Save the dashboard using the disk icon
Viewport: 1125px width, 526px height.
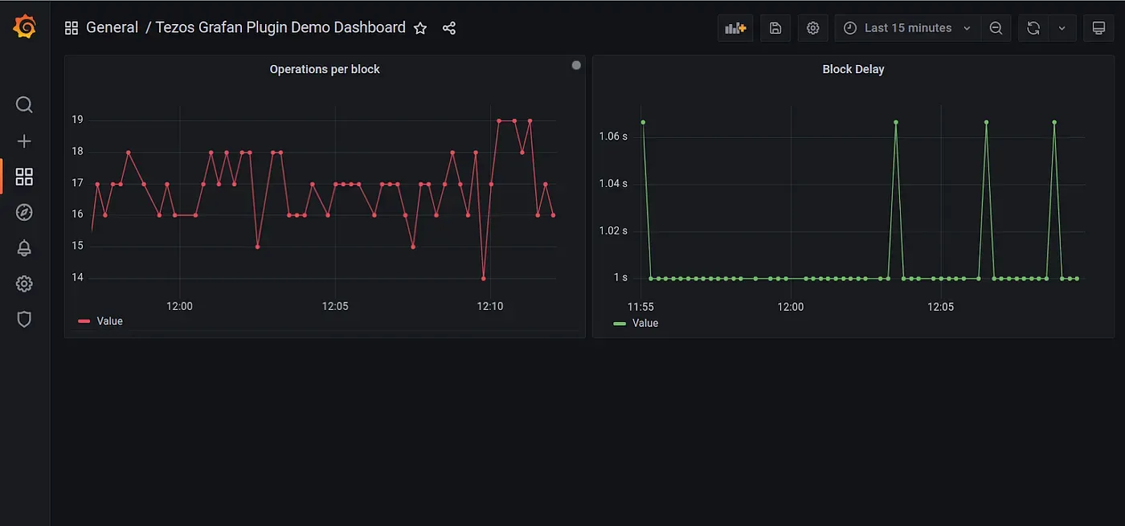tap(775, 27)
